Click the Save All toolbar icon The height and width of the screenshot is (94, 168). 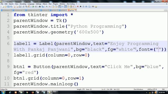(11, 7)
